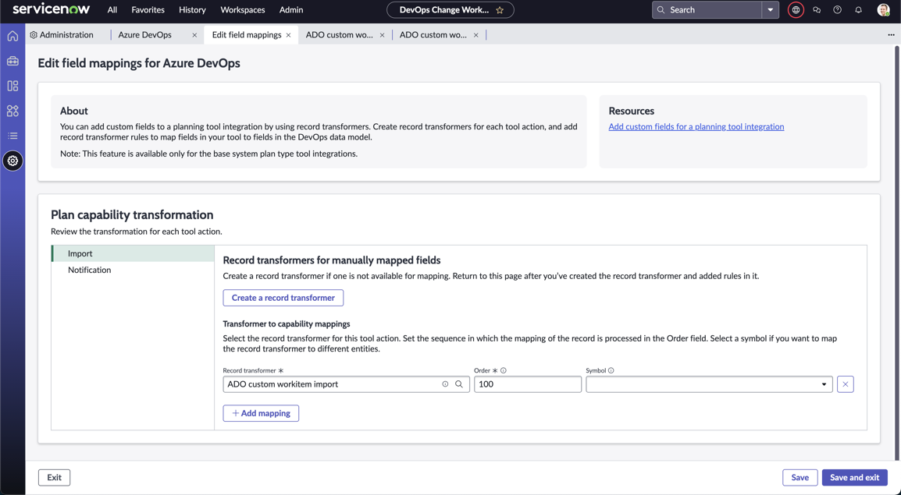Screen dimensions: 901x495
Task: Show the Symbol field info tooltip icon
Action: (x=611, y=370)
